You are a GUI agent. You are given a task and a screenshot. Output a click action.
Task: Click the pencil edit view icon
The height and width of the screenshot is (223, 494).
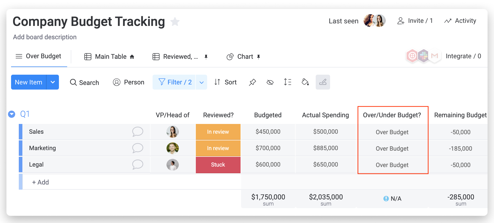(323, 82)
